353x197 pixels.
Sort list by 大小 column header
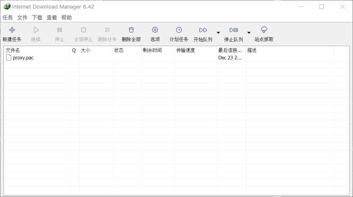[96, 50]
